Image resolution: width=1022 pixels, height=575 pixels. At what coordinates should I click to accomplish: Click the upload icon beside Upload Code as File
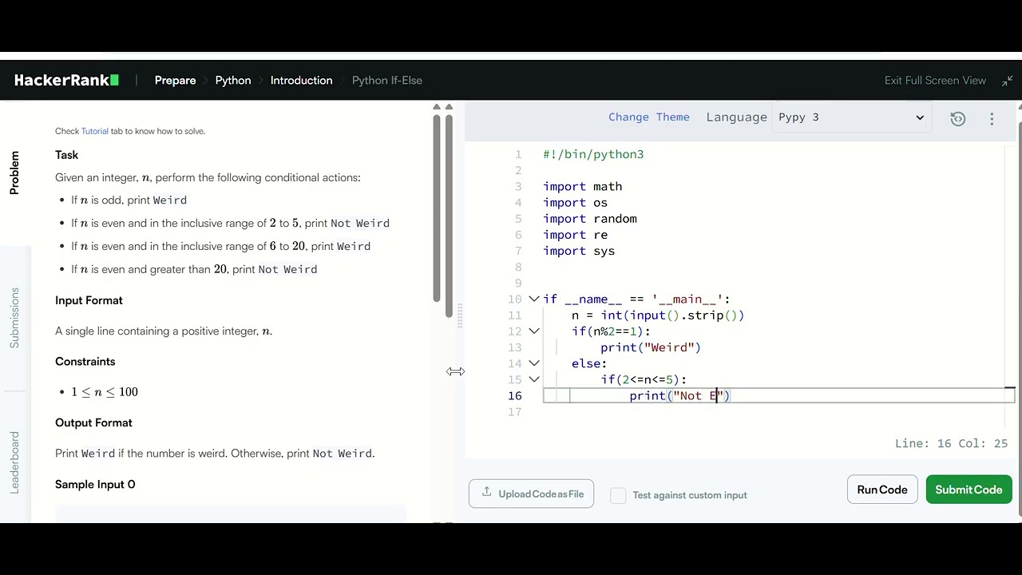tap(486, 493)
